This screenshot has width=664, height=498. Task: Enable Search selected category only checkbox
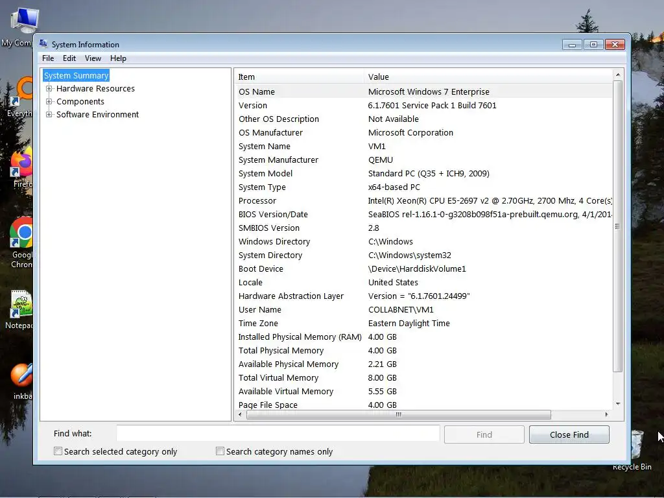(58, 451)
